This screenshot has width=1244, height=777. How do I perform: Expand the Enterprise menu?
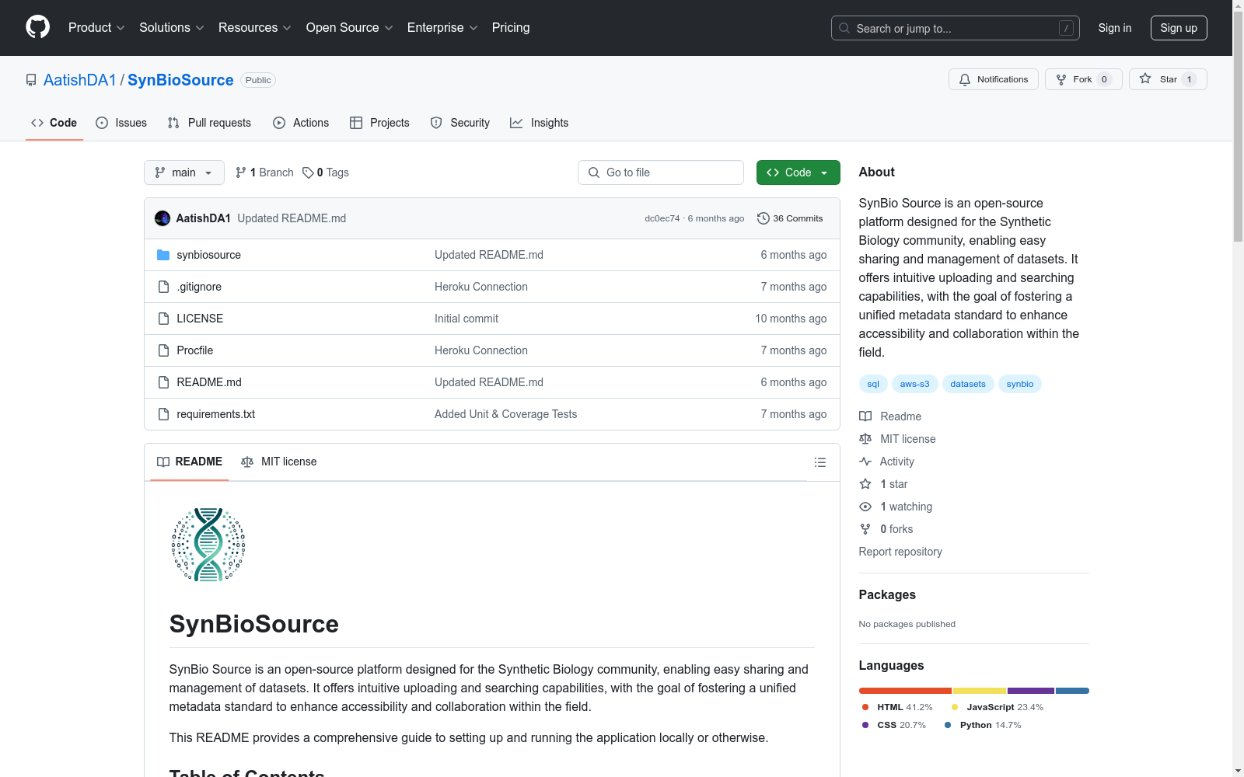pos(442,27)
